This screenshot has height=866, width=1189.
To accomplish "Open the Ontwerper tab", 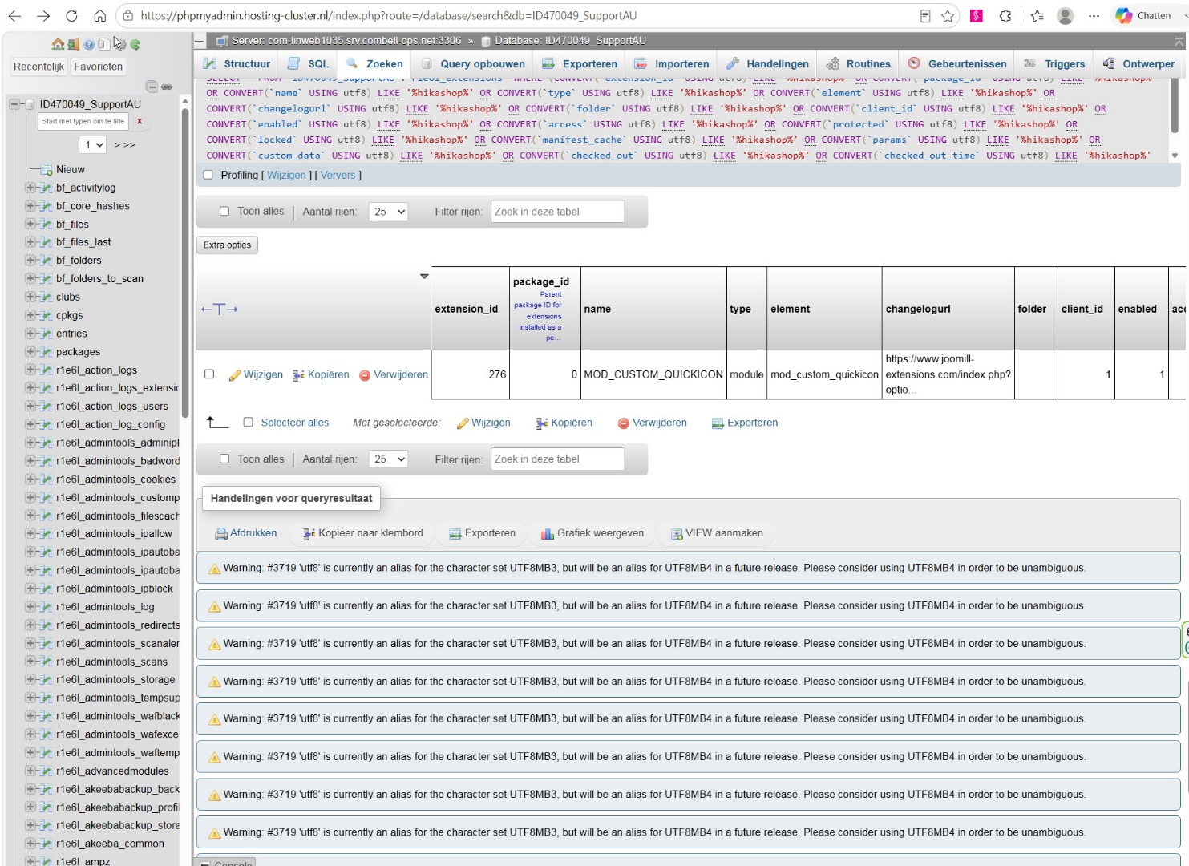I will [1138, 64].
